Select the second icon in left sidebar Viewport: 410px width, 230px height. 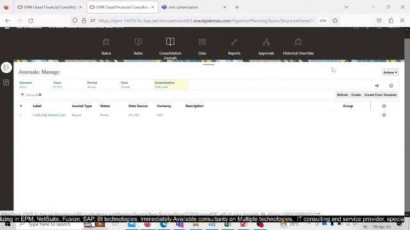tap(6, 82)
